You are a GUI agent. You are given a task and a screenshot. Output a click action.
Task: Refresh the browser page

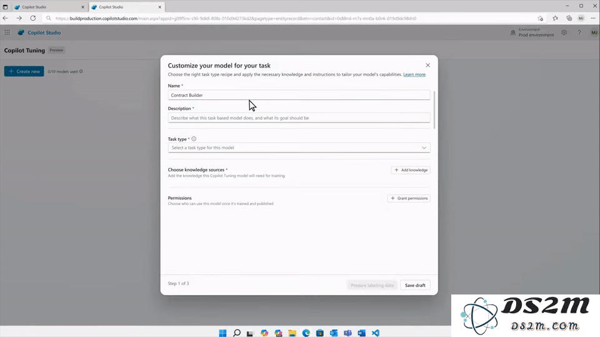click(x=33, y=18)
